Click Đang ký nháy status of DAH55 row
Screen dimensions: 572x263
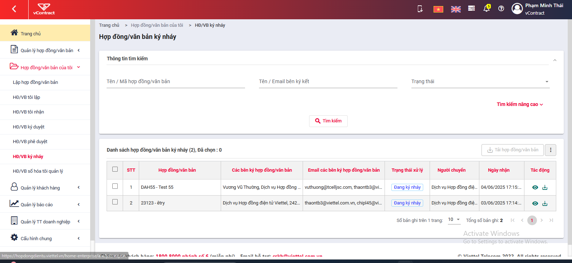point(407,187)
